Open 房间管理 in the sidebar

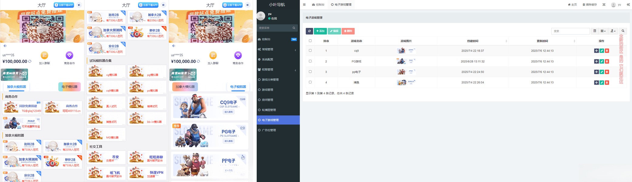coord(278,100)
